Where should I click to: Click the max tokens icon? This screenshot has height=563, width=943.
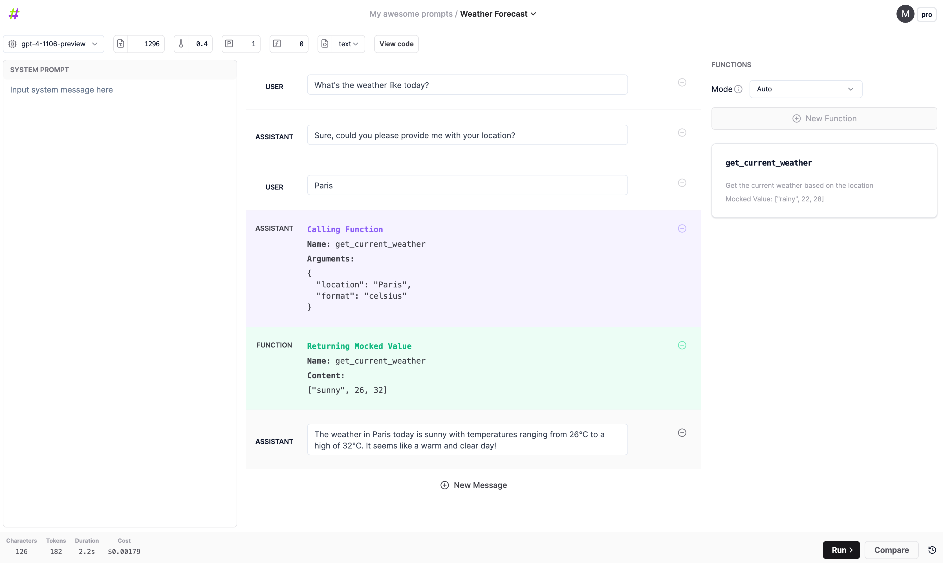(121, 44)
